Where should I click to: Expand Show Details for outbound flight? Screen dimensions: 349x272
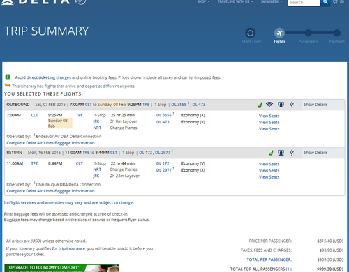[315, 105]
